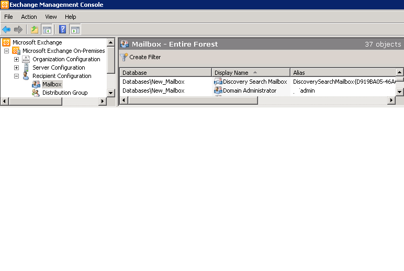The width and height of the screenshot is (404, 271).
Task: Click the Microsoft Exchange root node icon
Action: click(6, 42)
